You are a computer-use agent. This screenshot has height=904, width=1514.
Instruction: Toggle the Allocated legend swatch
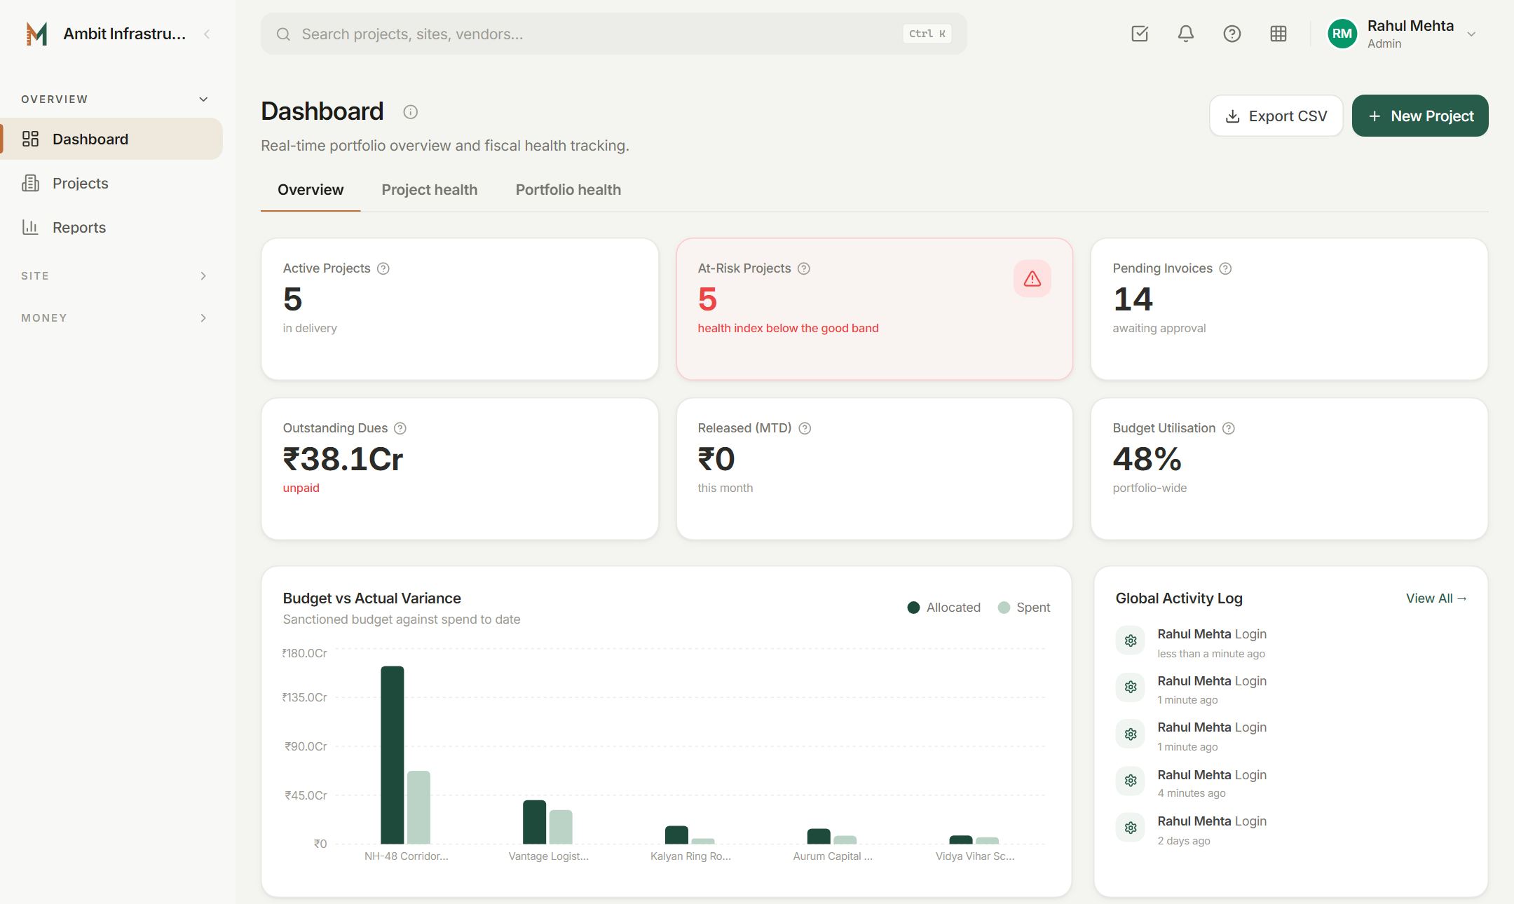pos(913,608)
